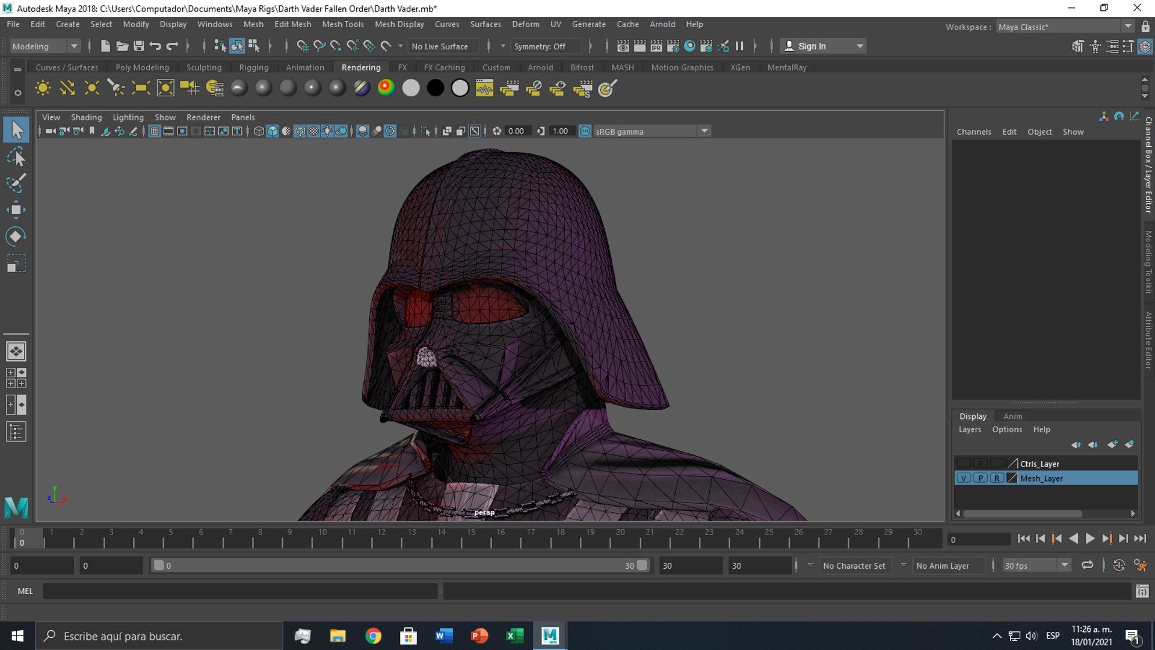
Task: Create a new scene from the toolbar
Action: tap(105, 46)
